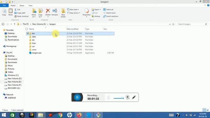
Task: Open the New item dropdown
Action: pos(73,10)
